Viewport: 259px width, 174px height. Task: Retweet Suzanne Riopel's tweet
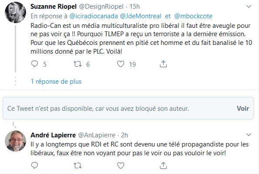[77, 64]
